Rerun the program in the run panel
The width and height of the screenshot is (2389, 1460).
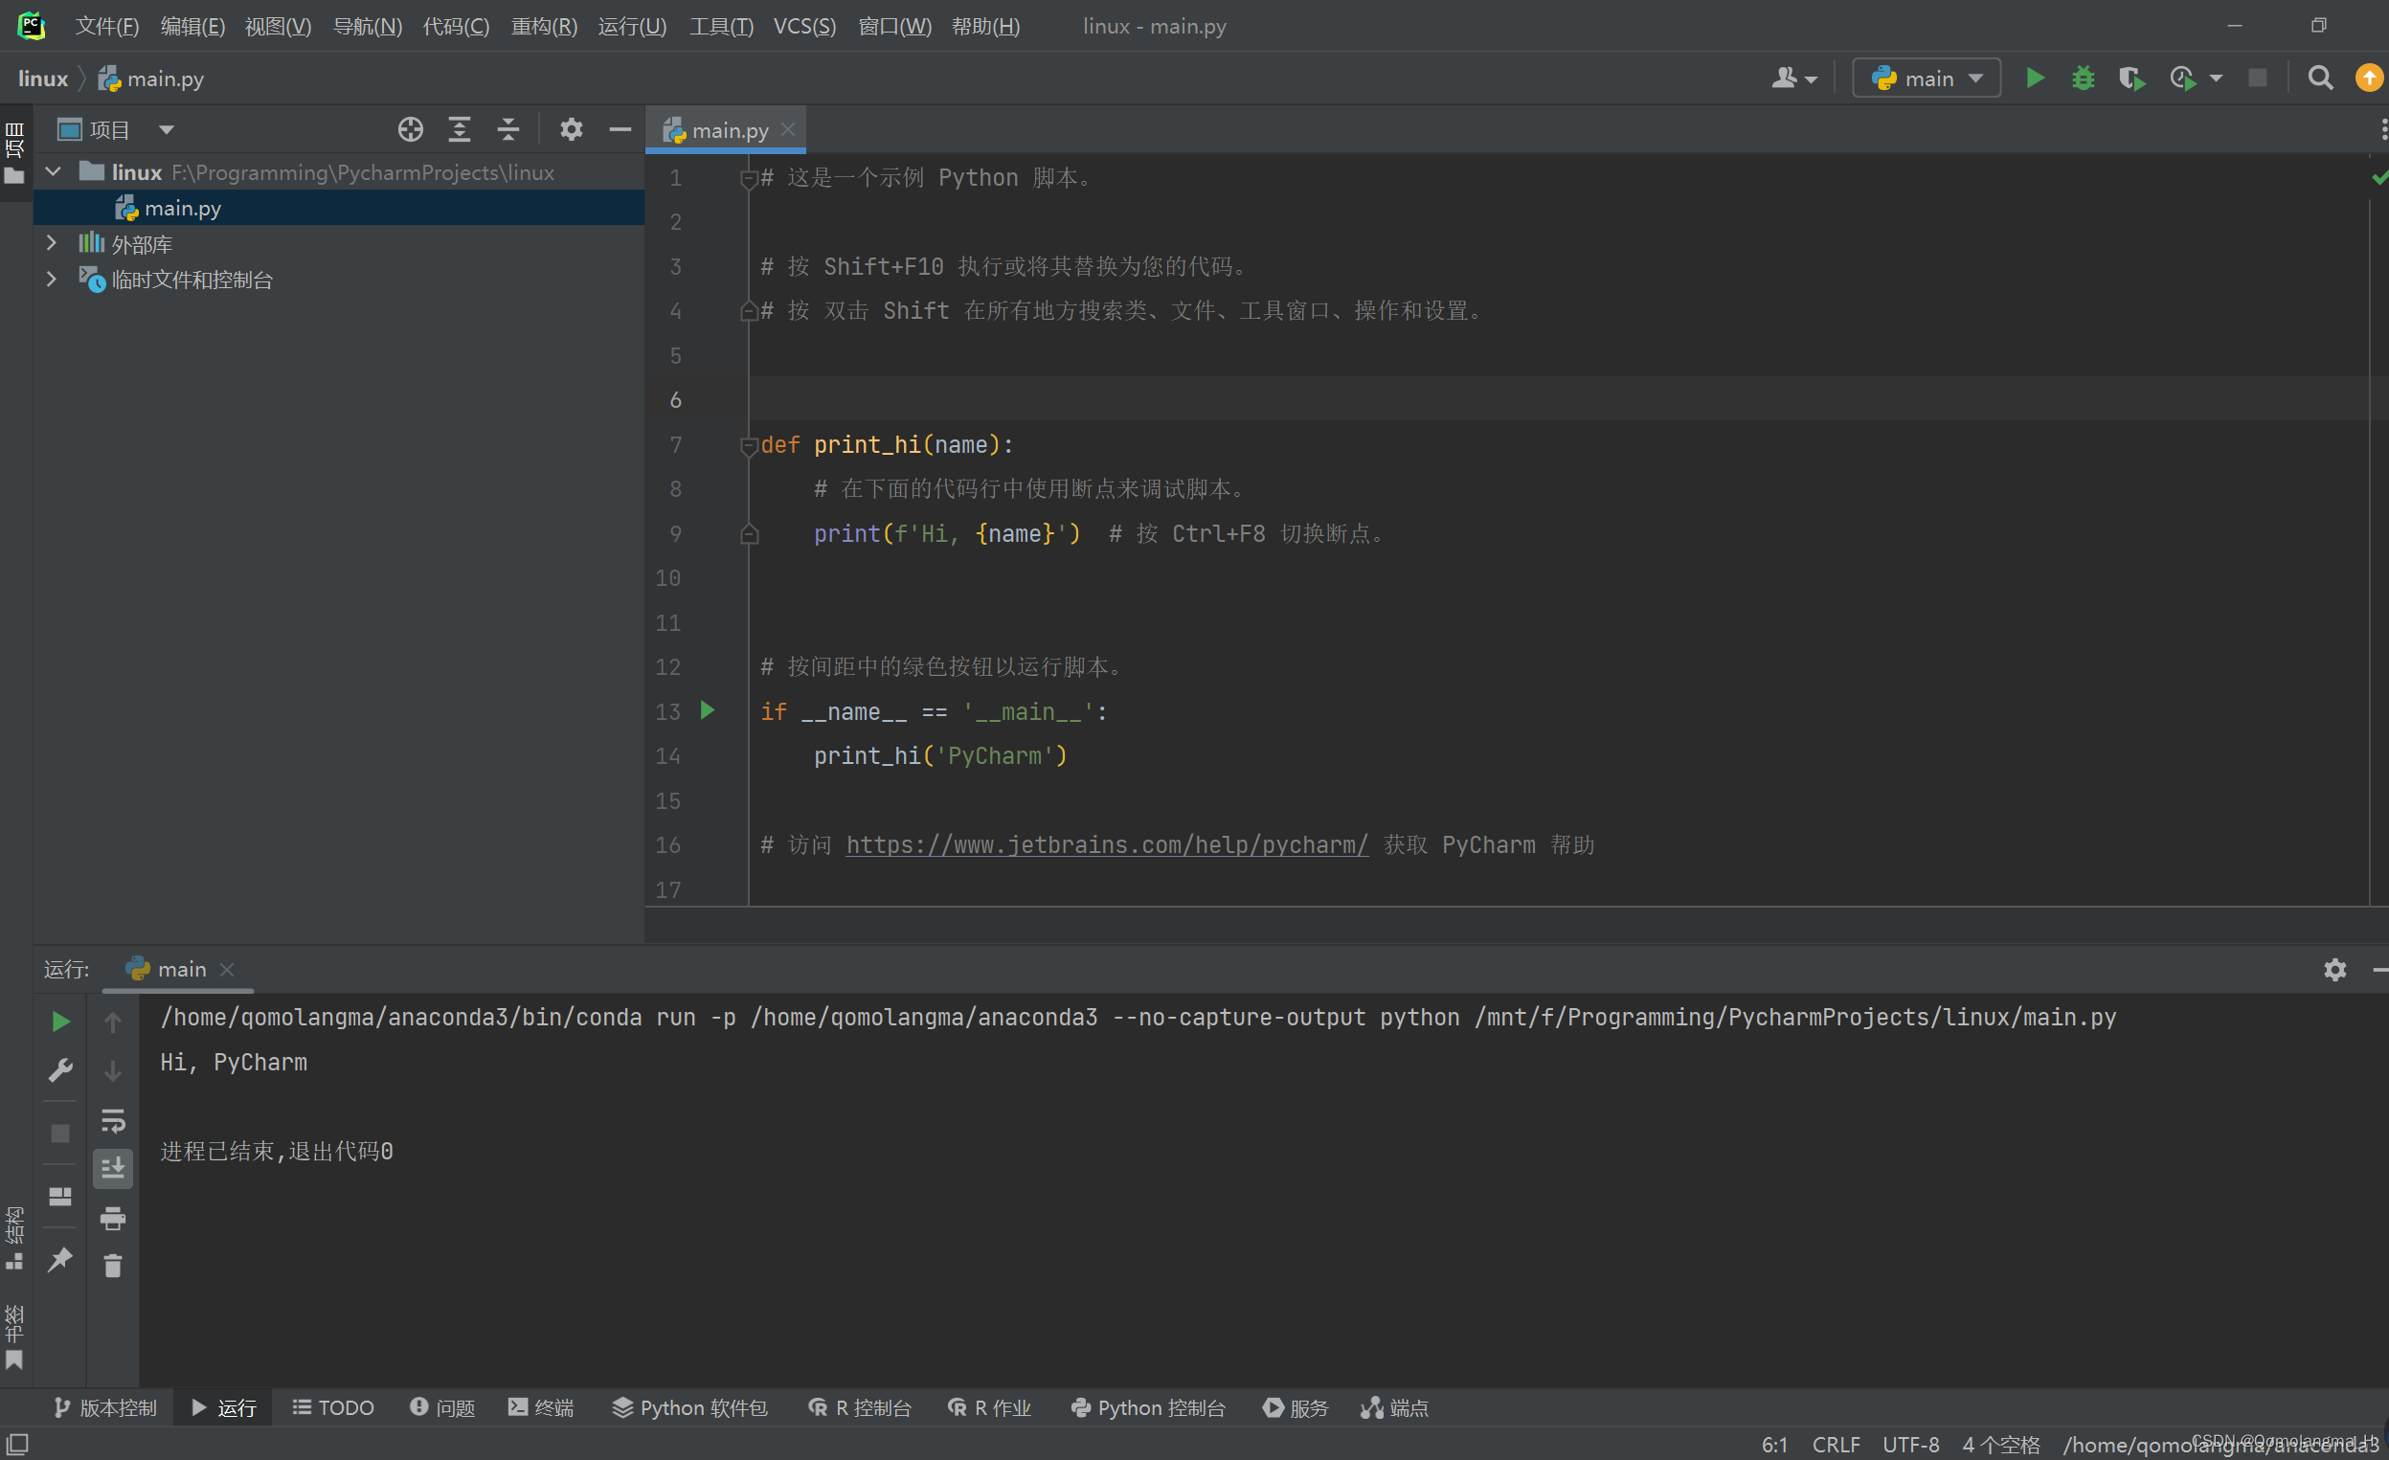click(x=60, y=1021)
